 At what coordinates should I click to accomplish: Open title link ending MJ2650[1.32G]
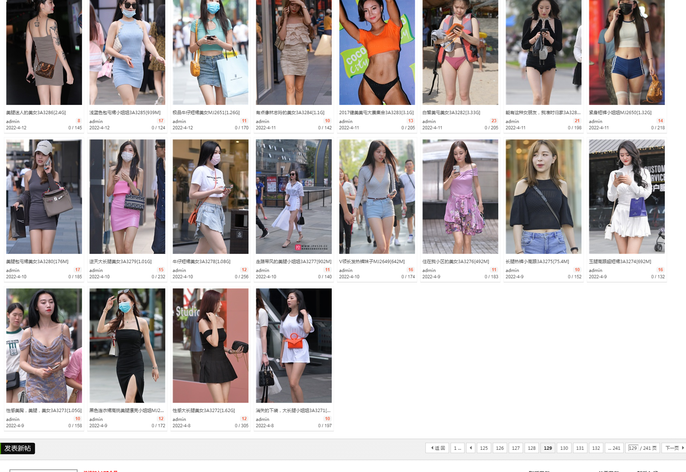pos(620,112)
